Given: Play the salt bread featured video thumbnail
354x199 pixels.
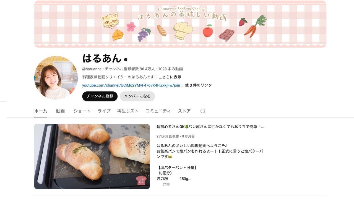Looking at the screenshot, I should click(x=92, y=157).
